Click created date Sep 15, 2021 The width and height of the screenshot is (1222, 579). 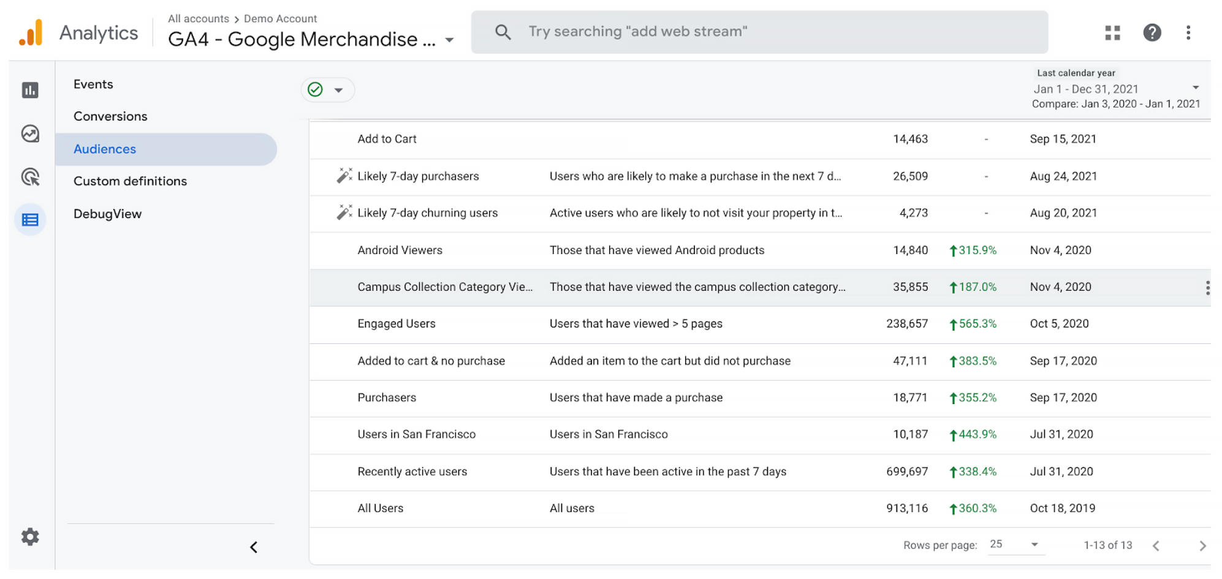point(1063,139)
